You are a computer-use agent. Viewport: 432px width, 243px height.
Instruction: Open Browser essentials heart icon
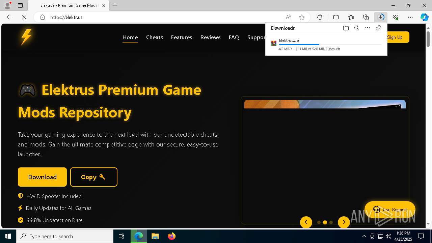(396, 17)
